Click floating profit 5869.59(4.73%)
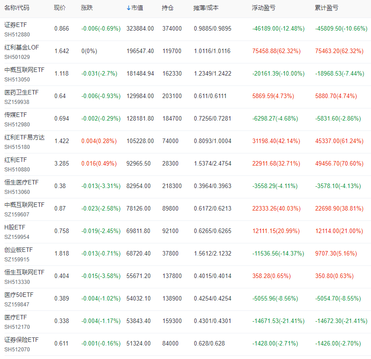The image size is (371, 359). pyautogui.click(x=273, y=96)
